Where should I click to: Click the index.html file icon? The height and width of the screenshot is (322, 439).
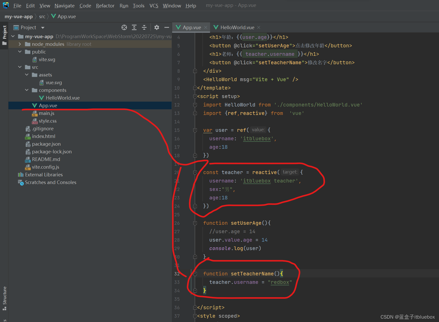[28, 136]
